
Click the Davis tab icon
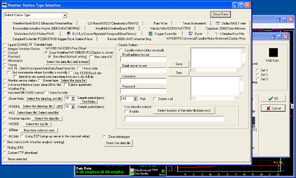tap(190, 33)
